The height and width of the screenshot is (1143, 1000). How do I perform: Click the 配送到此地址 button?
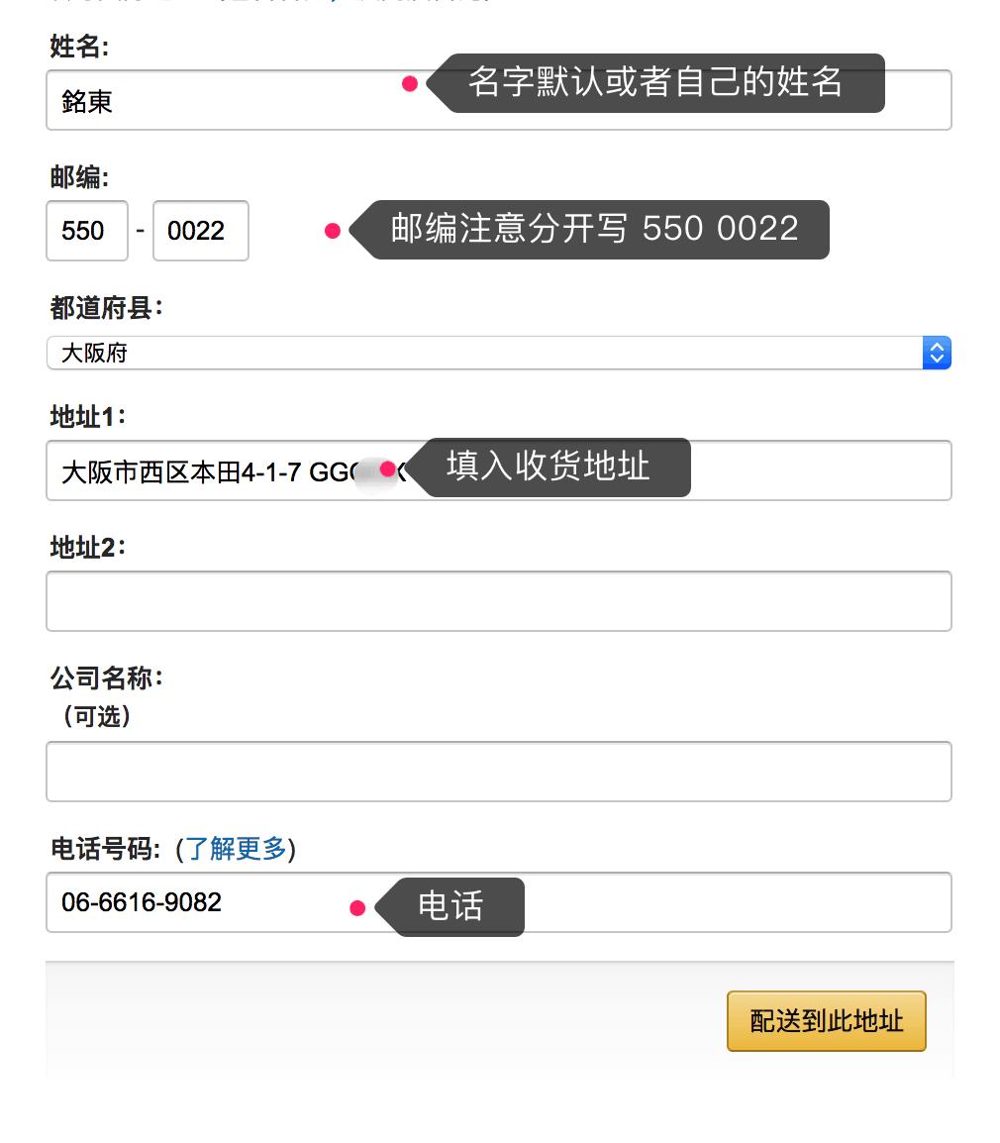[826, 1021]
